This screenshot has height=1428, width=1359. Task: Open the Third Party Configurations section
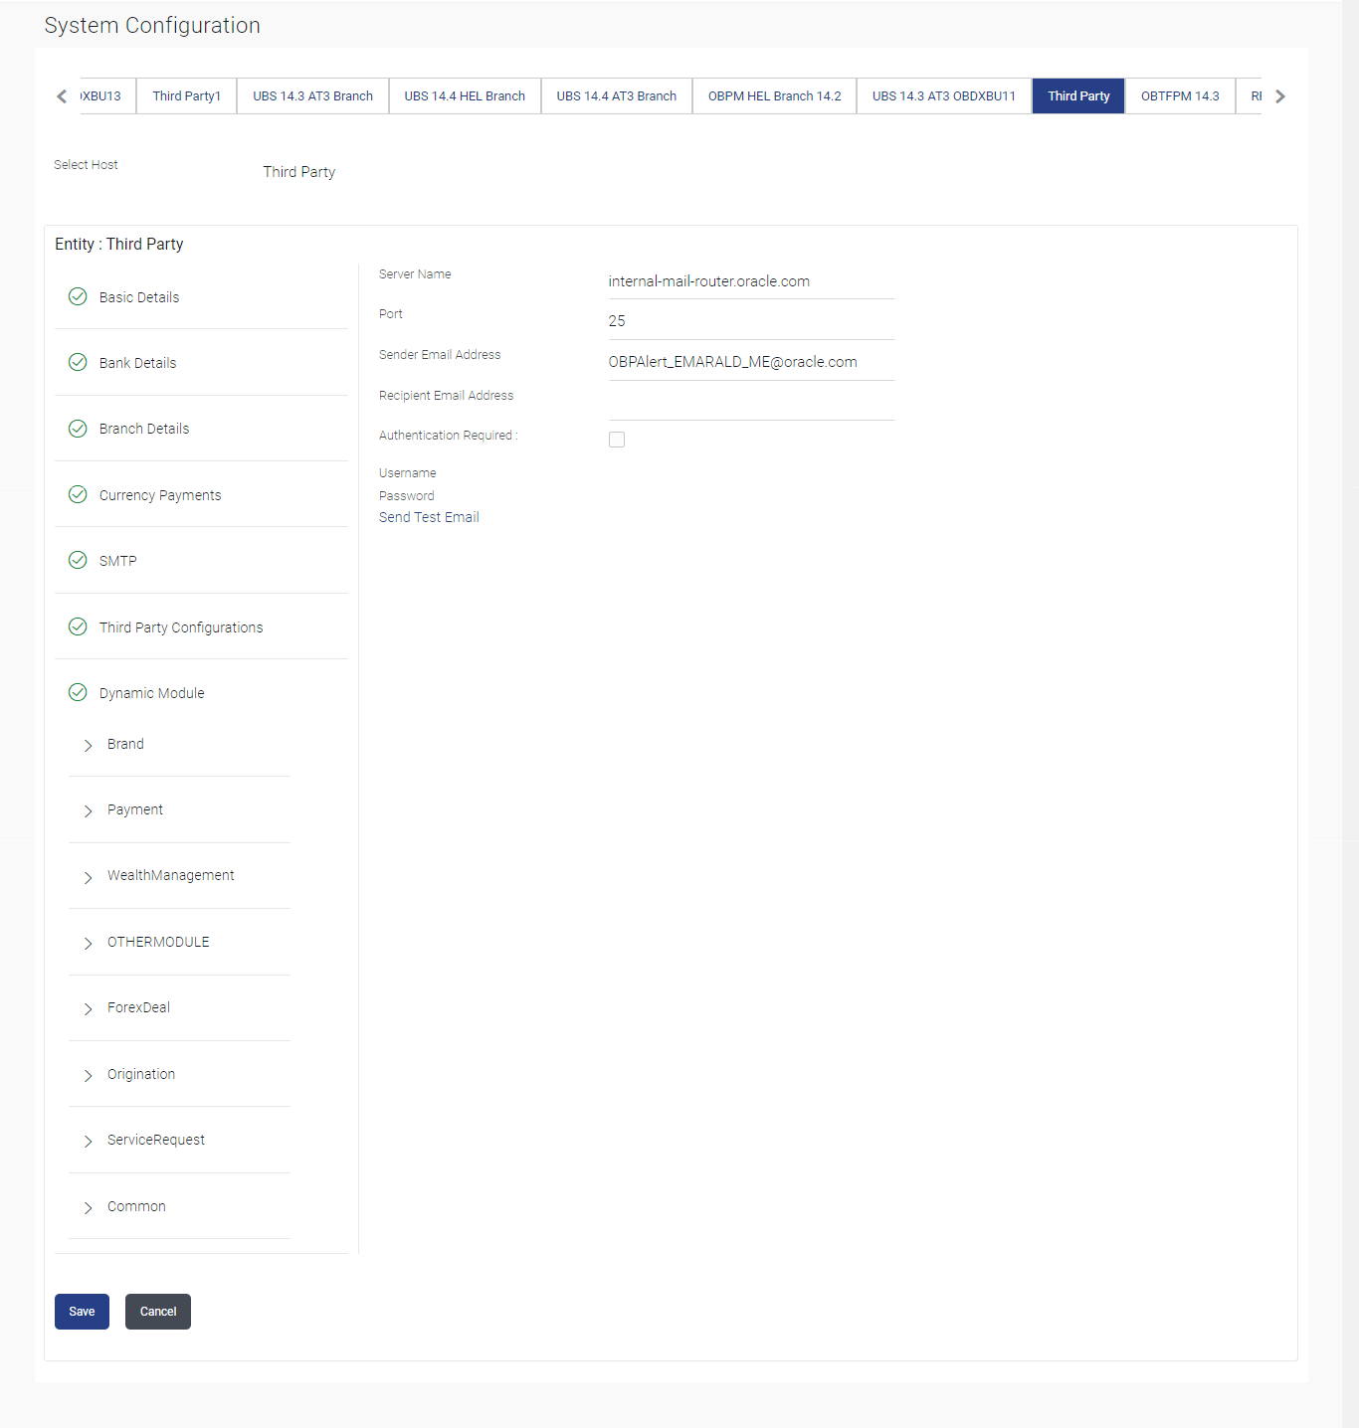[x=201, y=627]
